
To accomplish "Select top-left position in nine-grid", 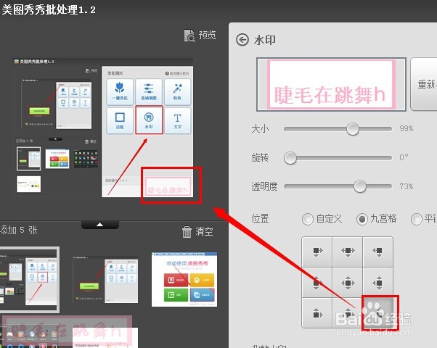I will (317, 252).
